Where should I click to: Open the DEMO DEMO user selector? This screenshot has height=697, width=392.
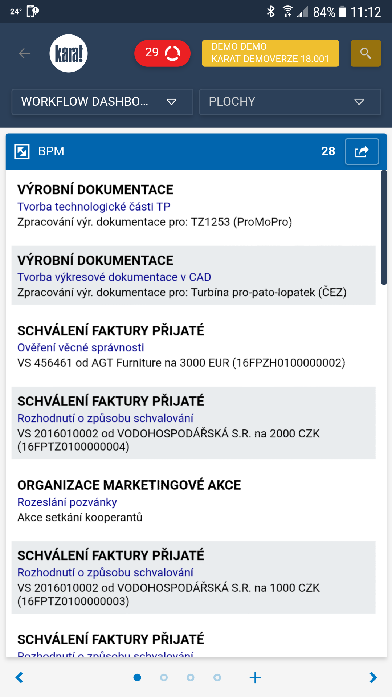270,53
